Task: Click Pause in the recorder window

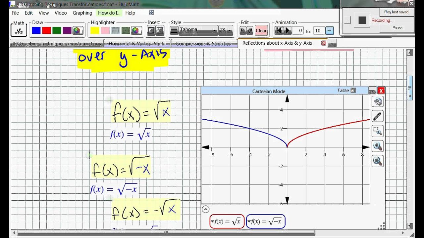Action: [397, 28]
